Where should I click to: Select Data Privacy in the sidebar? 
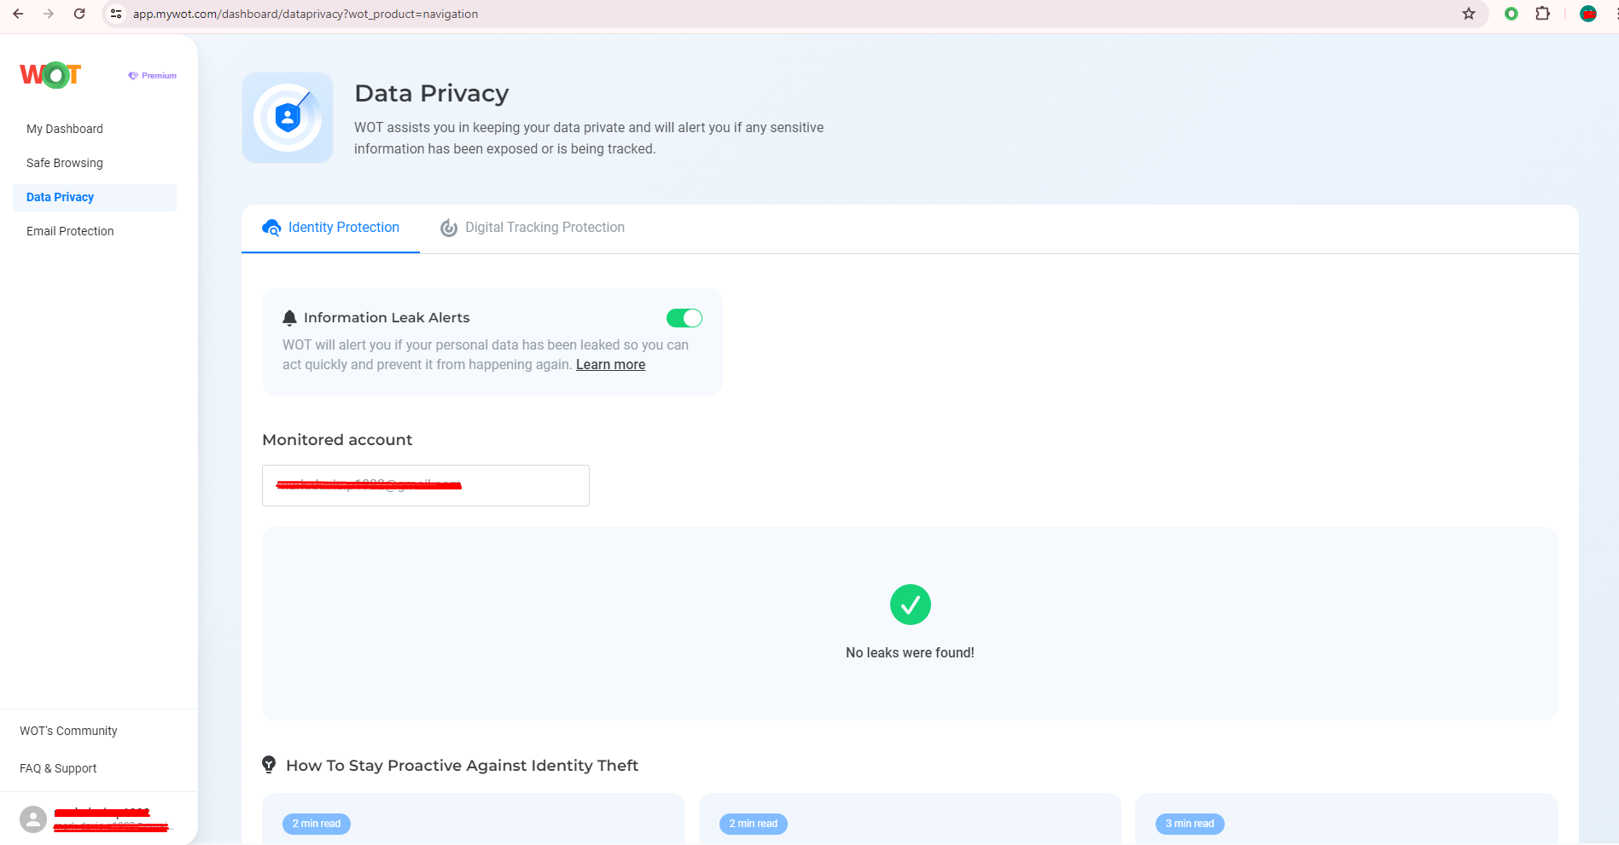tap(95, 197)
